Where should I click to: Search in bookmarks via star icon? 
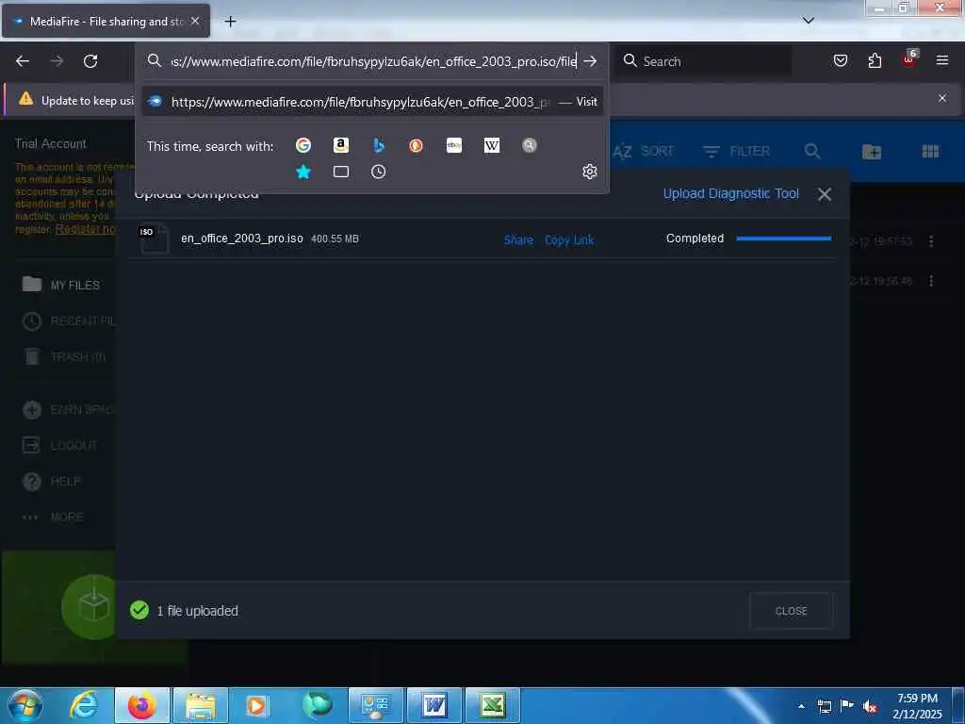tap(303, 172)
